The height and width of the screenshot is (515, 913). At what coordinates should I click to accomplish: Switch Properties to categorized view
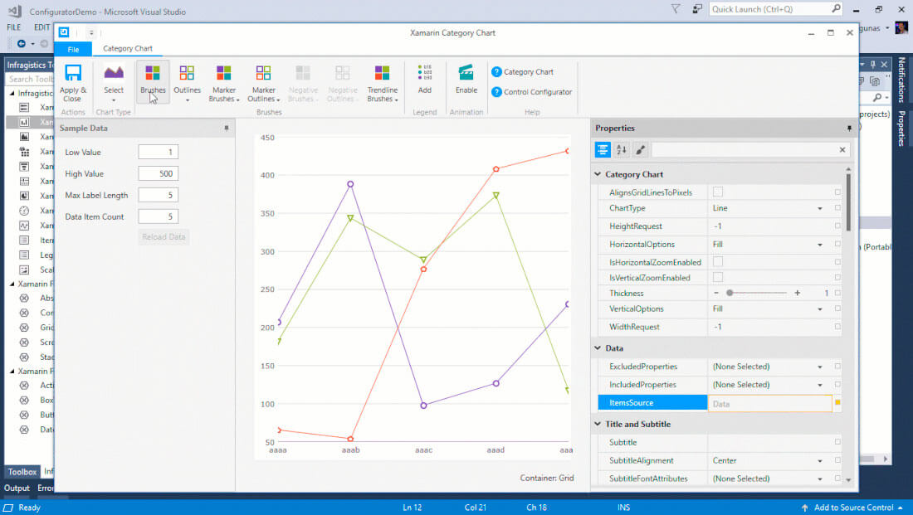click(x=603, y=149)
